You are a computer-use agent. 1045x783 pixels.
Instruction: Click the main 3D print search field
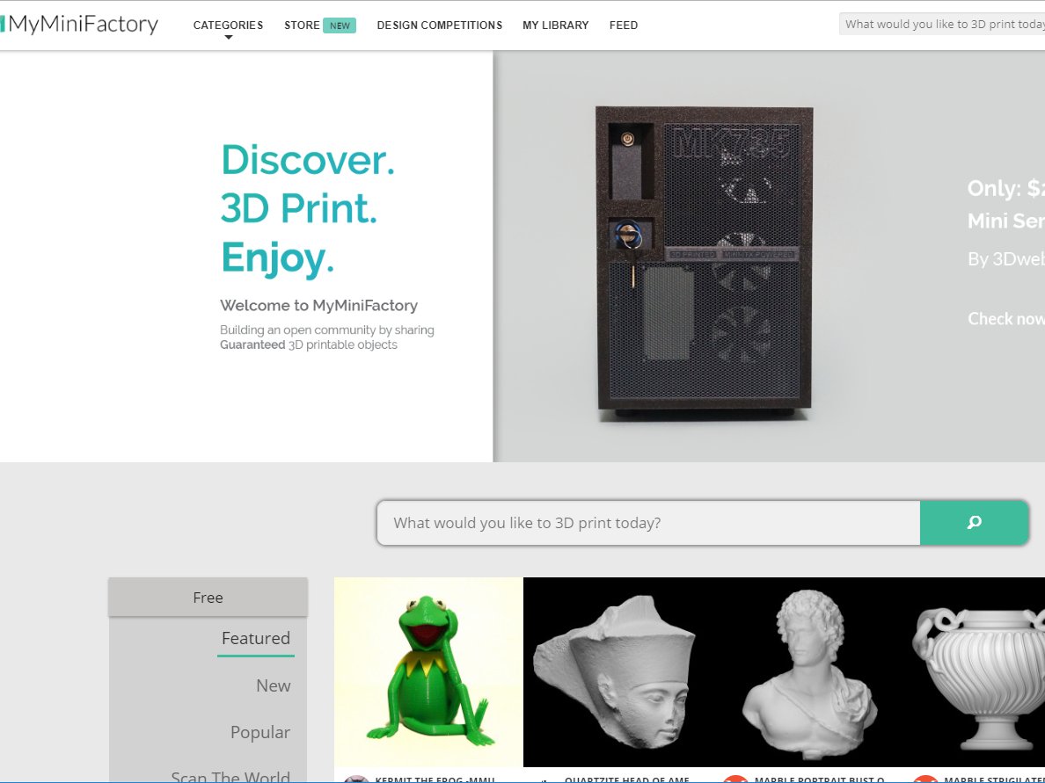(648, 523)
